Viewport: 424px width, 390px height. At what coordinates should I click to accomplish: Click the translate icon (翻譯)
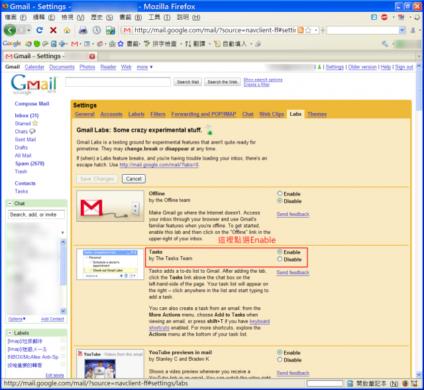(x=188, y=44)
